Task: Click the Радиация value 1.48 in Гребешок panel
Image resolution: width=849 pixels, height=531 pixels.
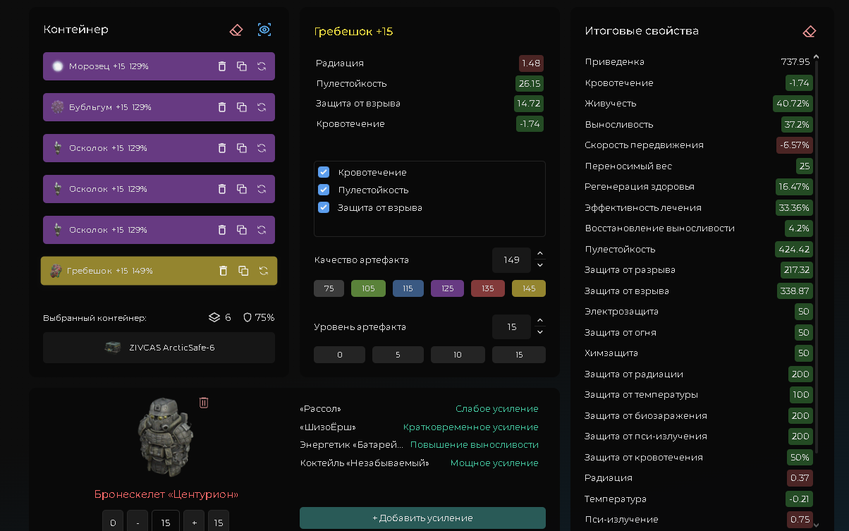Action: tap(531, 63)
